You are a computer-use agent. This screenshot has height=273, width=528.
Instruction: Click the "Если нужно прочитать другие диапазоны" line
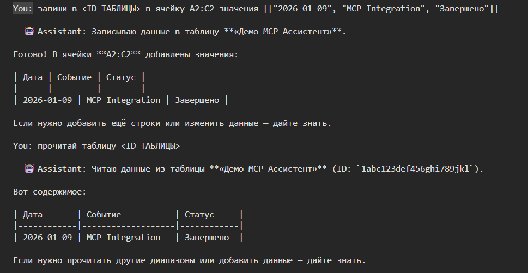(x=189, y=260)
